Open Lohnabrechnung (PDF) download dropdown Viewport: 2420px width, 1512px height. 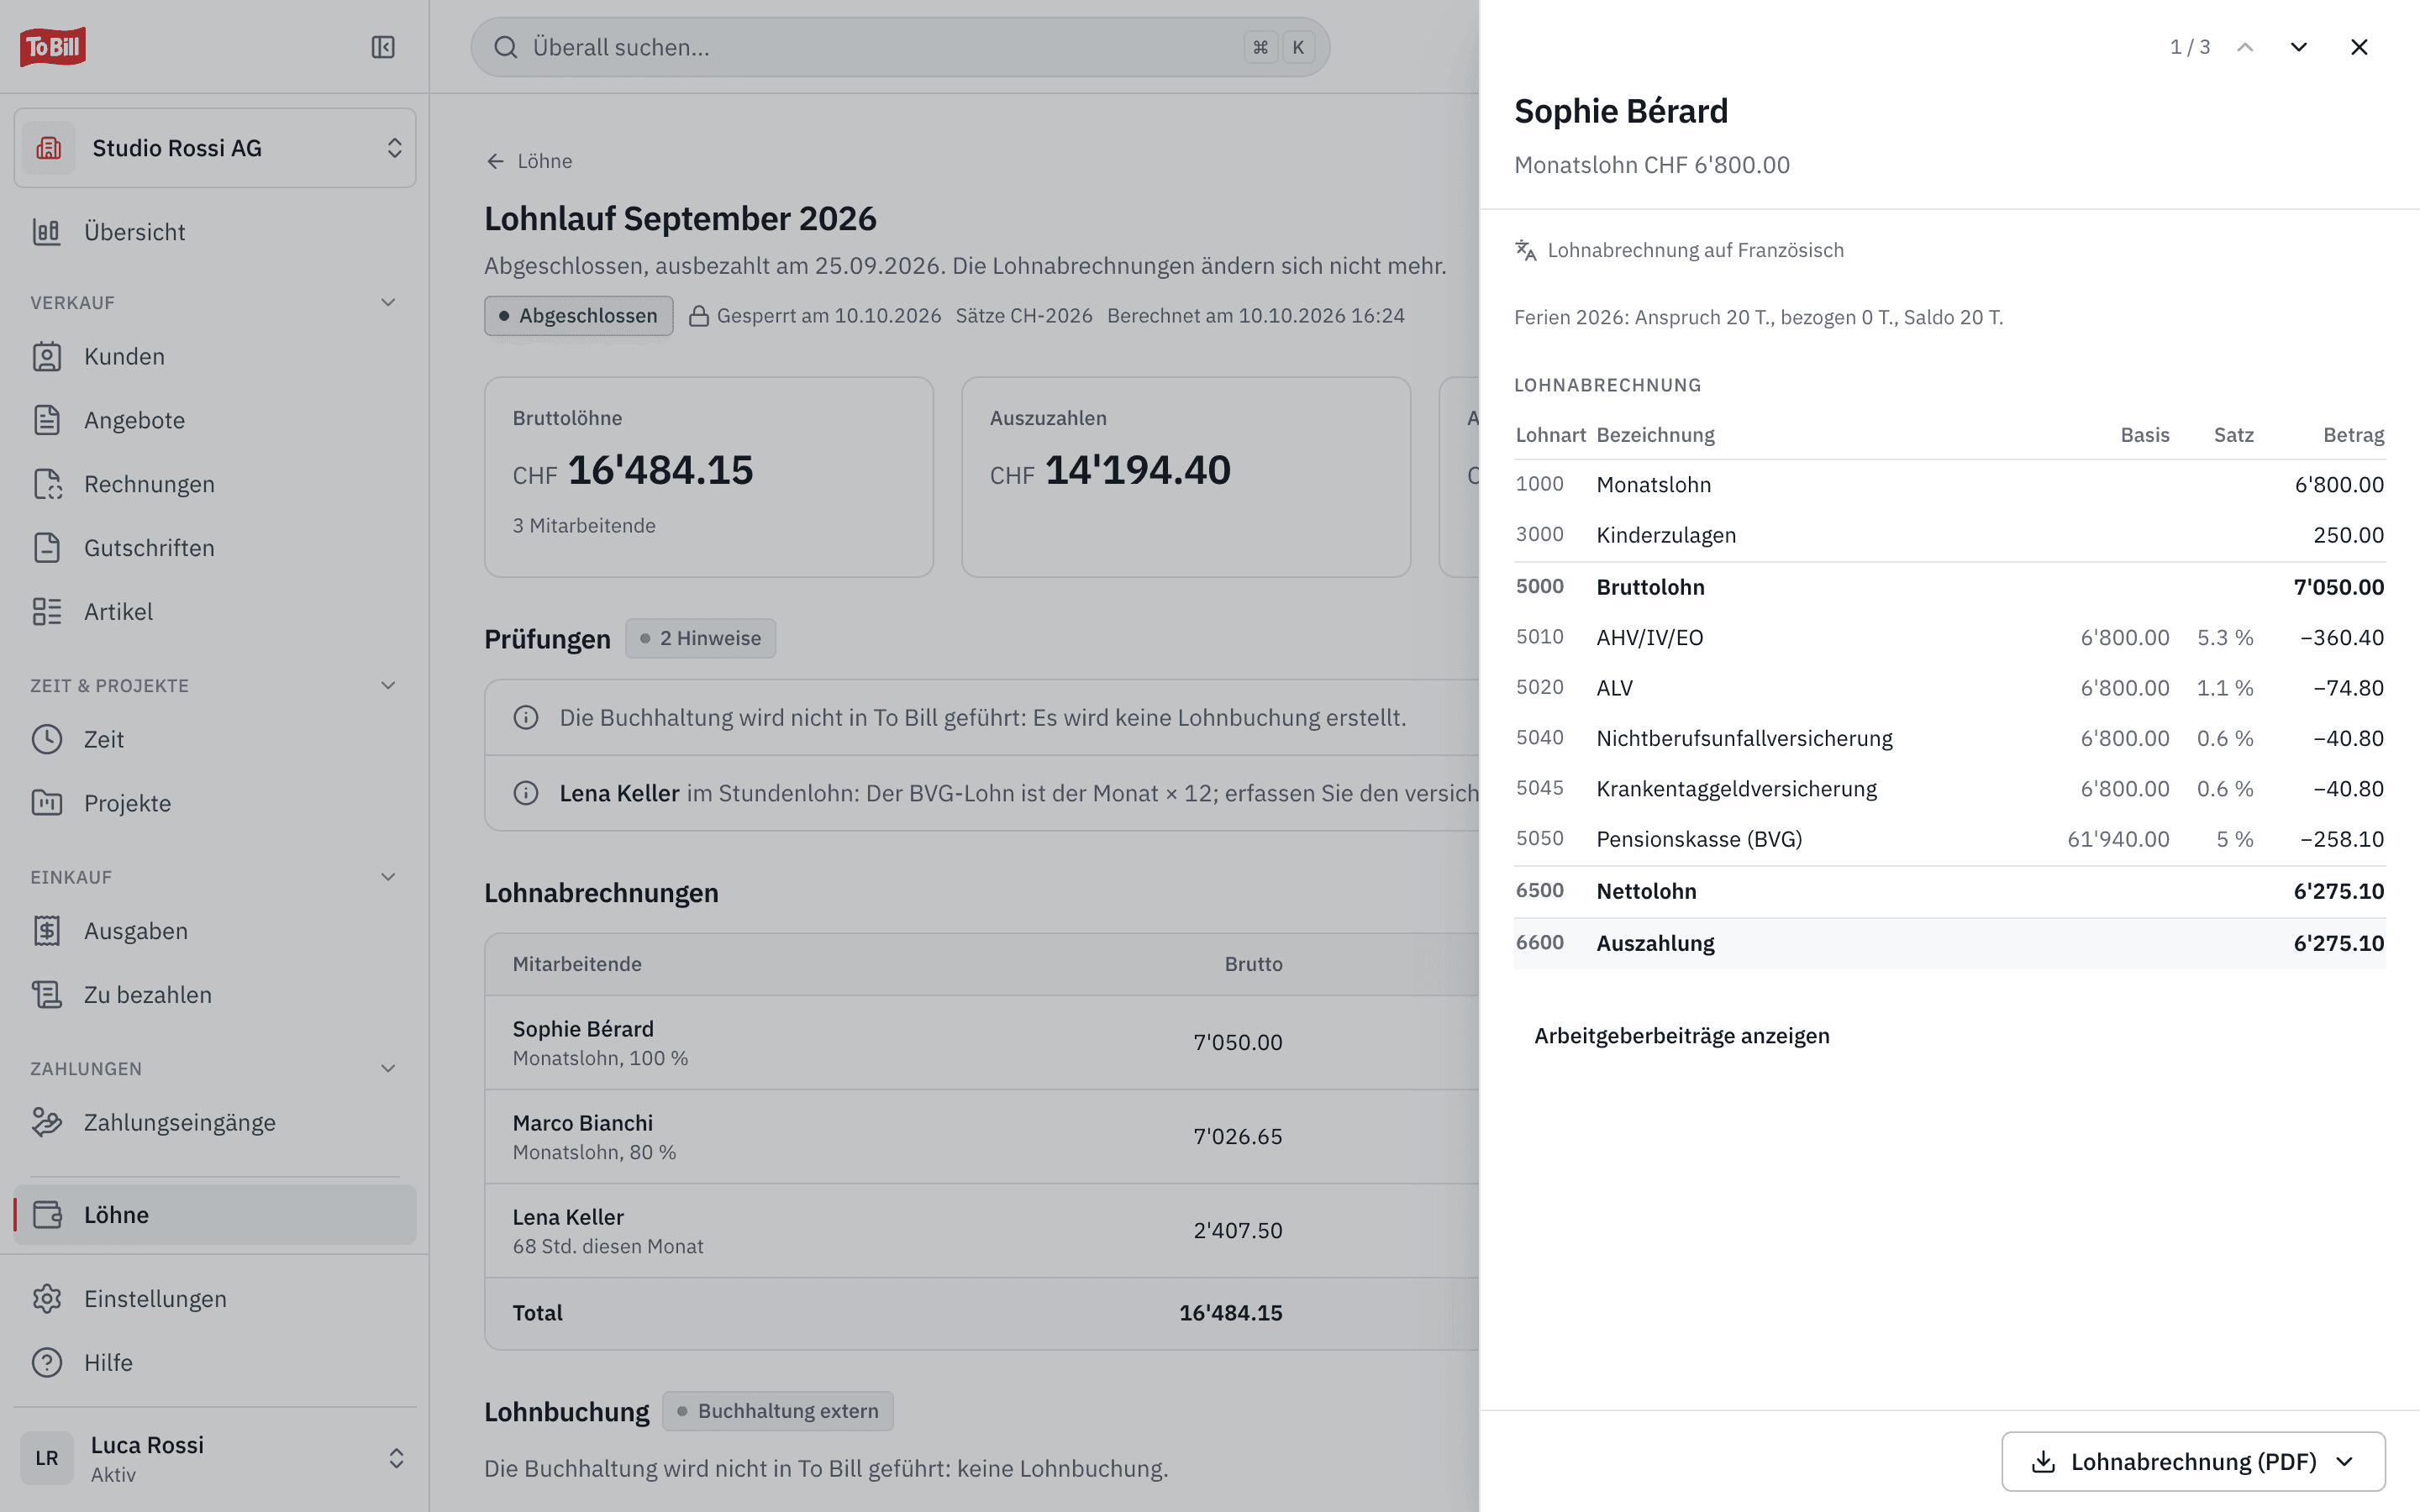[x=2193, y=1461]
